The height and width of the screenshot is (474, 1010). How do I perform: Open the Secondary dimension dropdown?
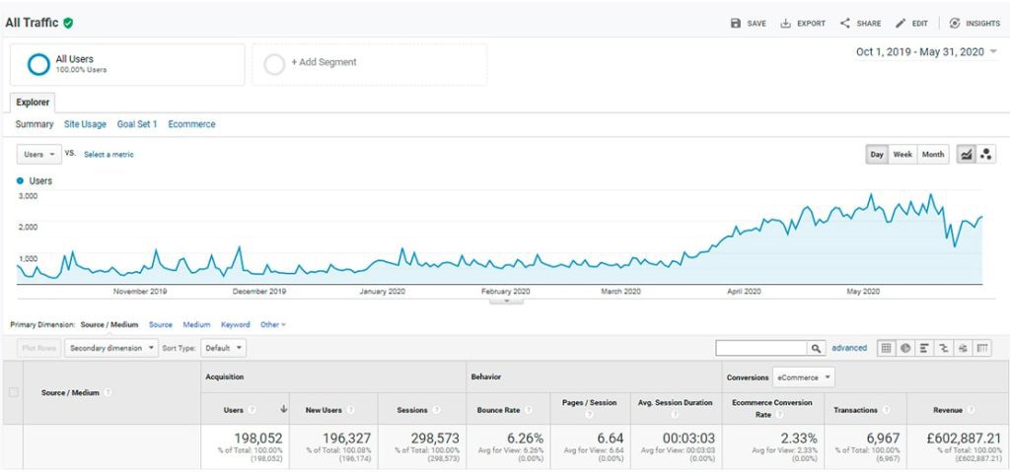[x=110, y=348]
